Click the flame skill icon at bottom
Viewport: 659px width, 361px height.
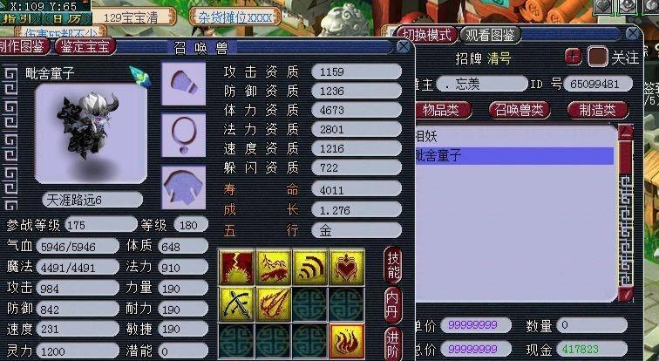click(x=347, y=341)
